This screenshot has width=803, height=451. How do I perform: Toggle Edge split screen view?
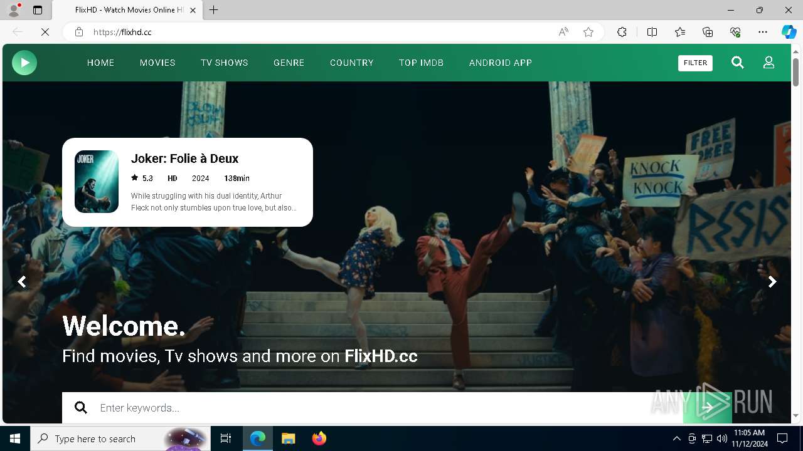[652, 32]
